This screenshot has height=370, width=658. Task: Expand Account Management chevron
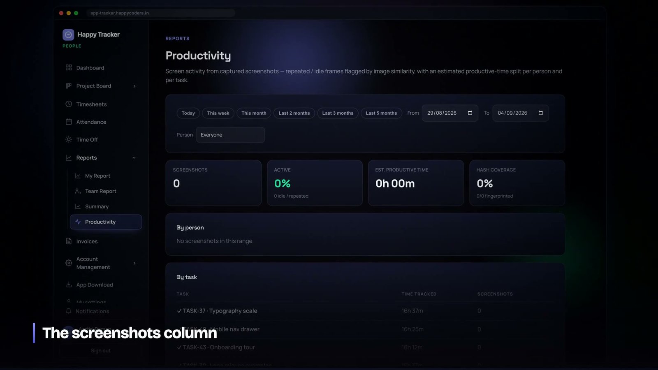(x=134, y=263)
